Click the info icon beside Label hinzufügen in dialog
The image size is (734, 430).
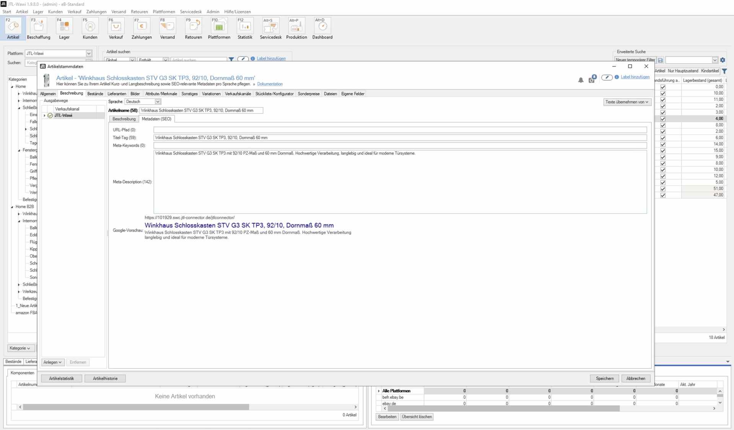tap(617, 77)
